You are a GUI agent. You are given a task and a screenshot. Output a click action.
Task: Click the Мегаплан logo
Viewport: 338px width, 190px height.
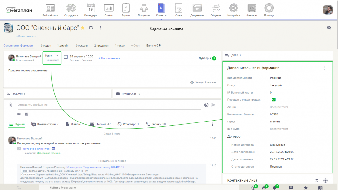click(x=19, y=10)
